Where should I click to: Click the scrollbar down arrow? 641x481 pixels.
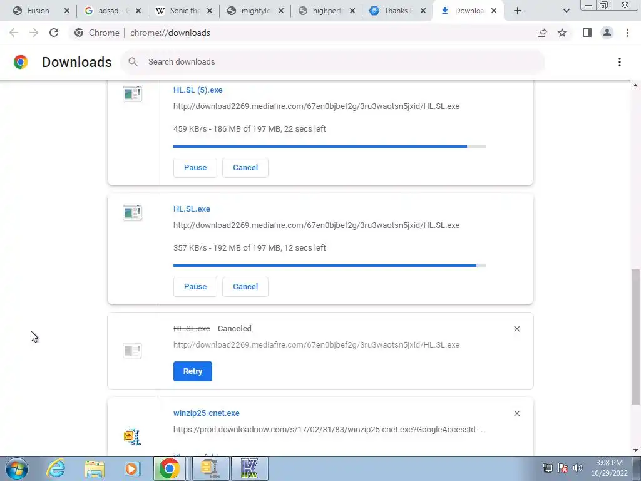(635, 450)
